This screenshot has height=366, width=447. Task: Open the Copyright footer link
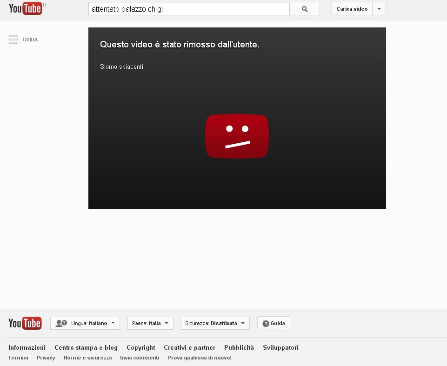(141, 348)
